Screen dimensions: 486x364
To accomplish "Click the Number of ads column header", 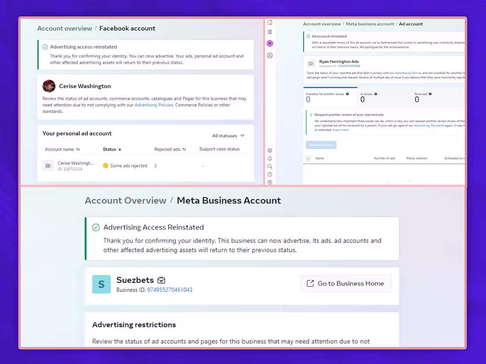I will [384, 158].
